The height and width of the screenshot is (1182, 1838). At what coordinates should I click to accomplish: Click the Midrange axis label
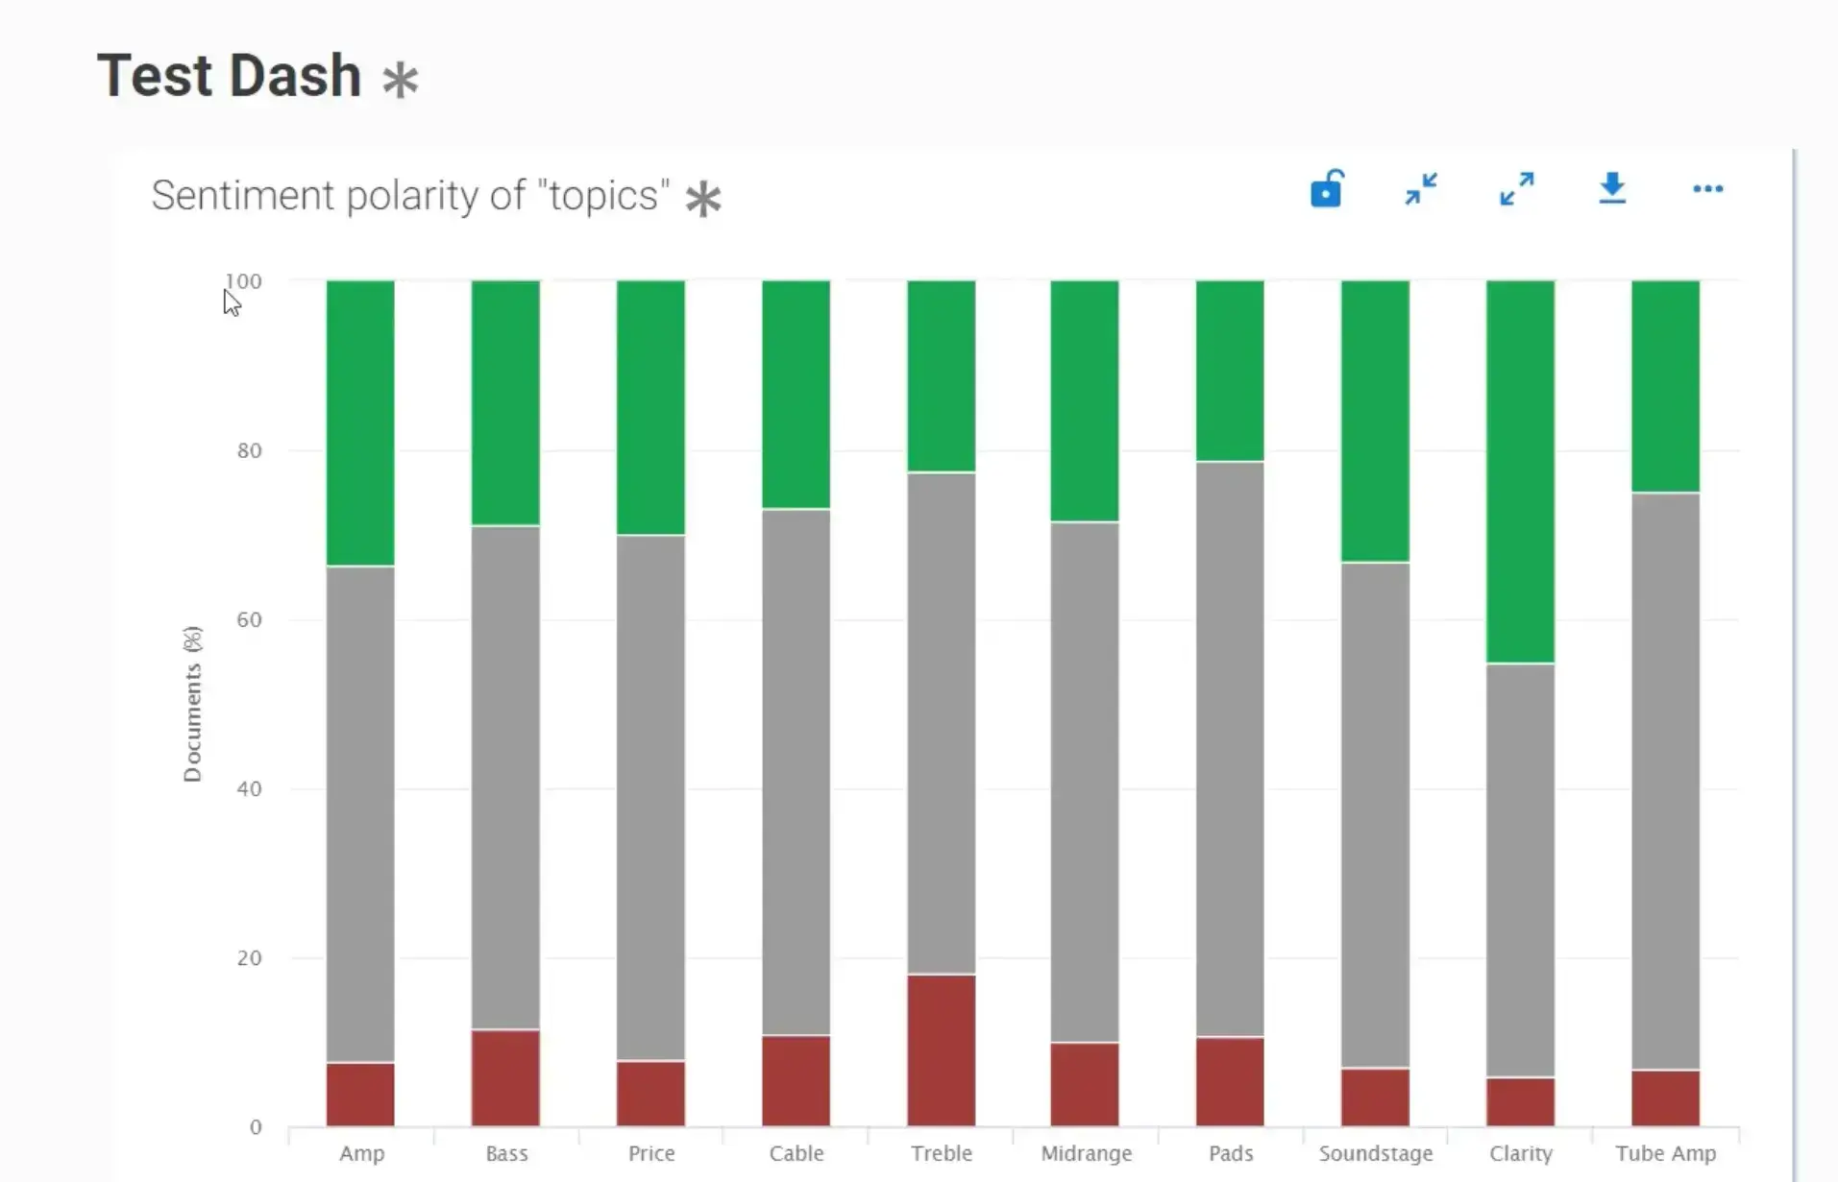tap(1086, 1153)
